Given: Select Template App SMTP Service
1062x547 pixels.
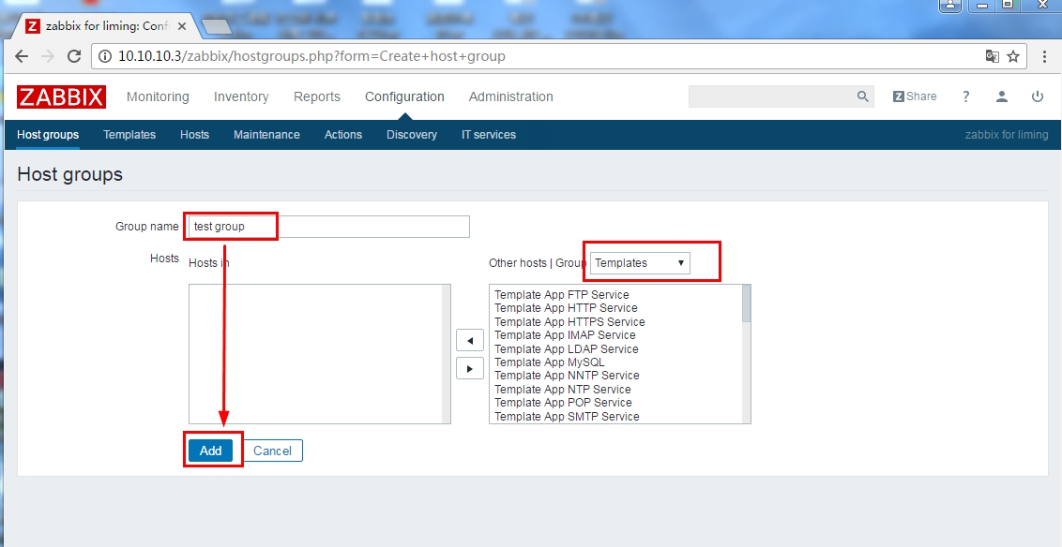Looking at the screenshot, I should point(567,417).
